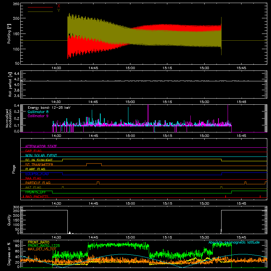Click the 80 value on the Degrees axis
This screenshot has height=271, width=271.
coord(17,246)
